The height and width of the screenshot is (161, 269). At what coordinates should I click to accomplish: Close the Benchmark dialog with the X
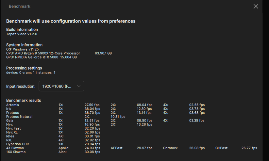point(256,7)
